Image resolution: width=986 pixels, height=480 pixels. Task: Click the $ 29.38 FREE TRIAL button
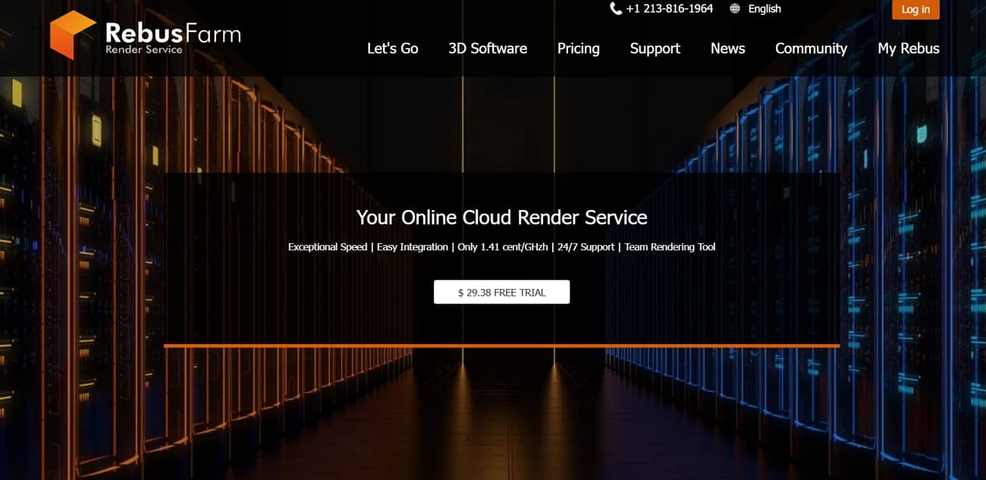point(501,292)
